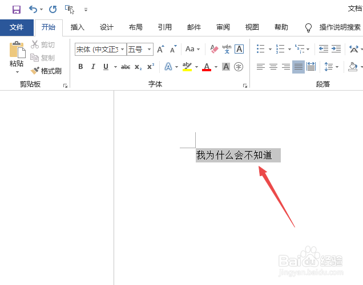
Task: Click enclosed character 字 icon
Action: [239, 67]
